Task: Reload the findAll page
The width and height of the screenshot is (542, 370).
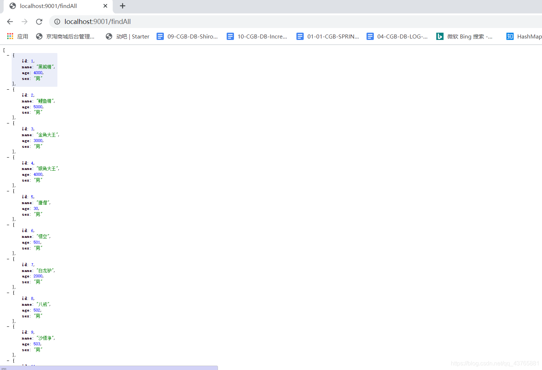Action: (39, 22)
